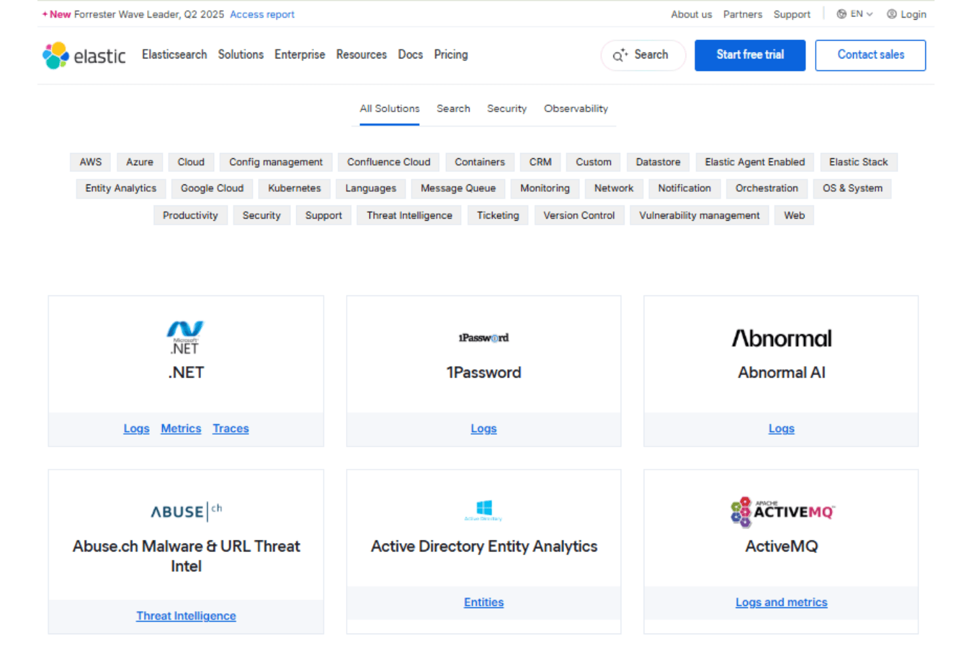Go to the Docs page
Screen dimensions: 972x648
coord(410,54)
